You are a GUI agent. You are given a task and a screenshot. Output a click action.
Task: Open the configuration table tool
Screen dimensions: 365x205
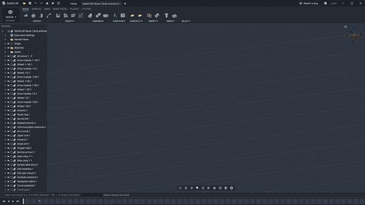(123, 15)
